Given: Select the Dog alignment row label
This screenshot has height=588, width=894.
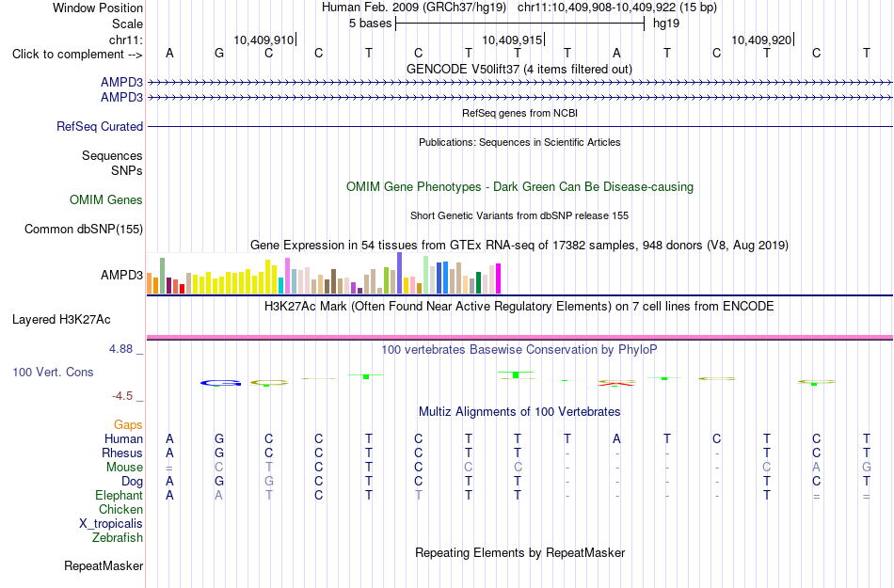Looking at the screenshot, I should (132, 482).
